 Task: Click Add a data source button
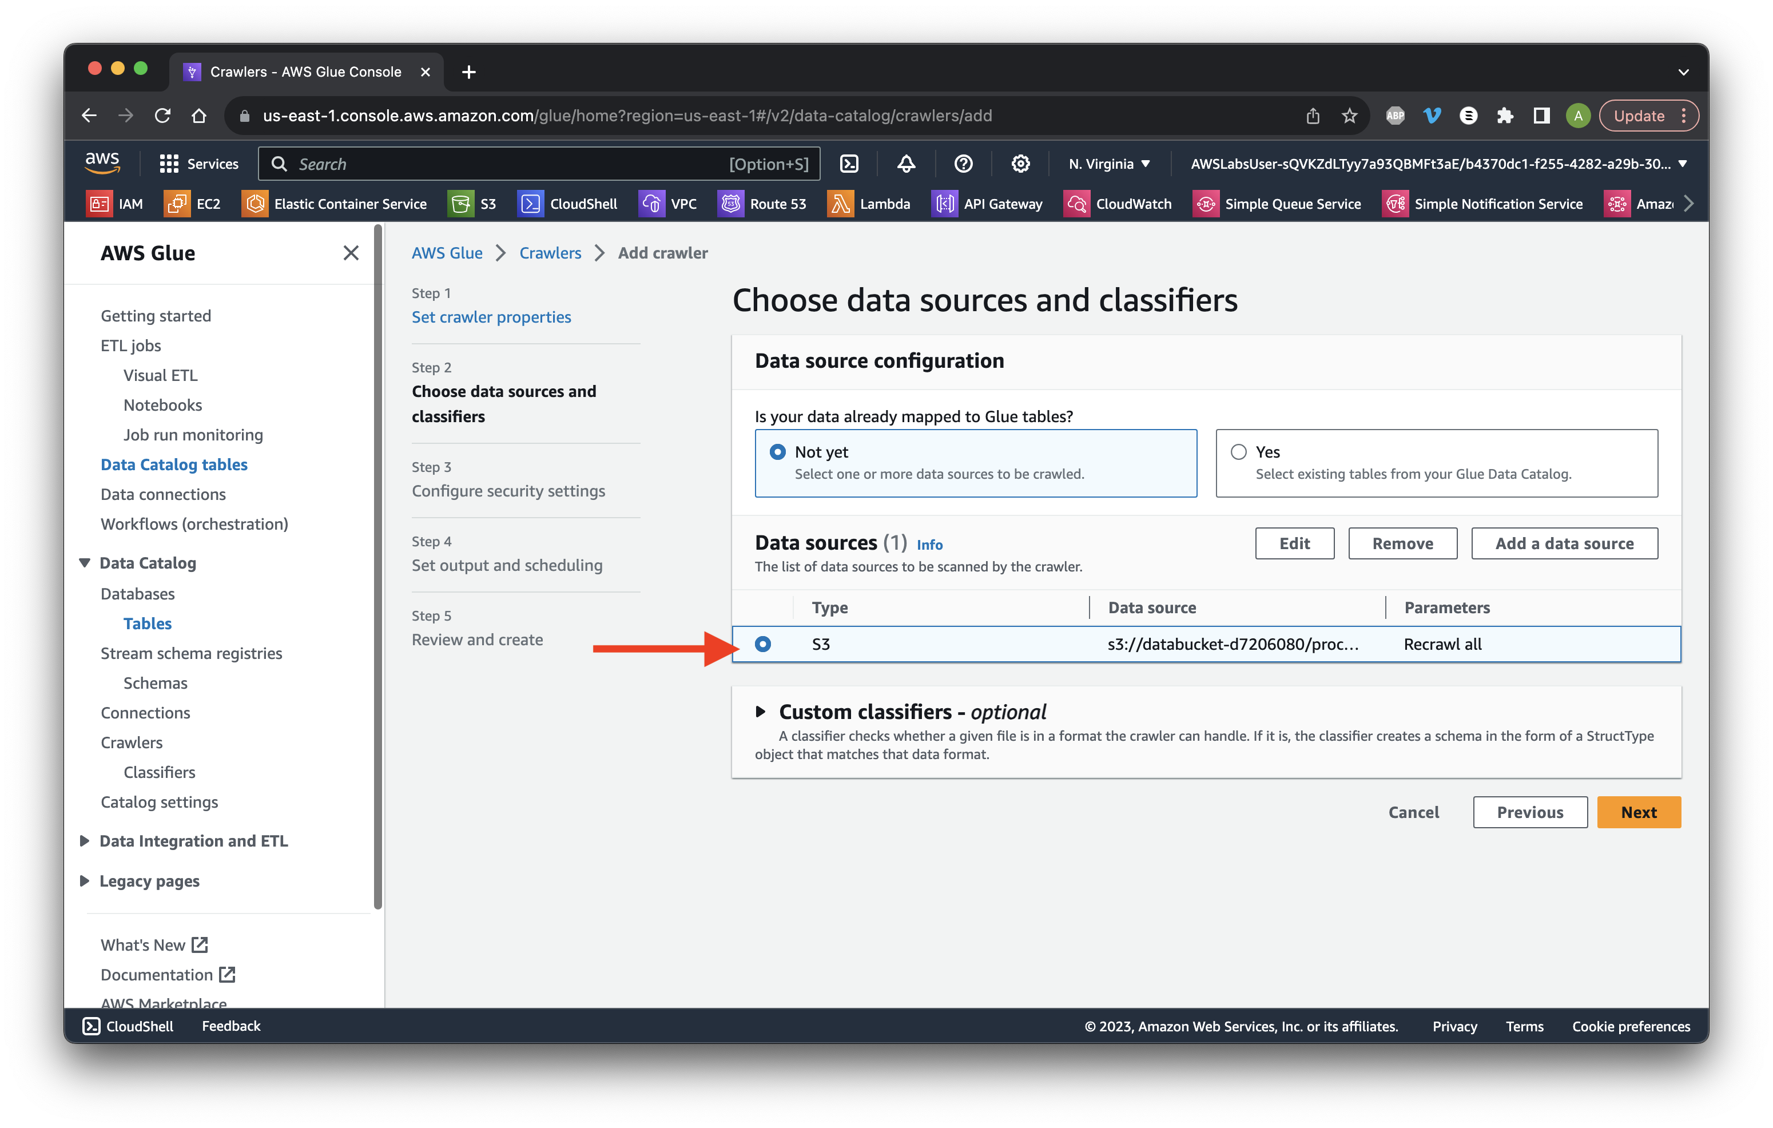point(1565,543)
